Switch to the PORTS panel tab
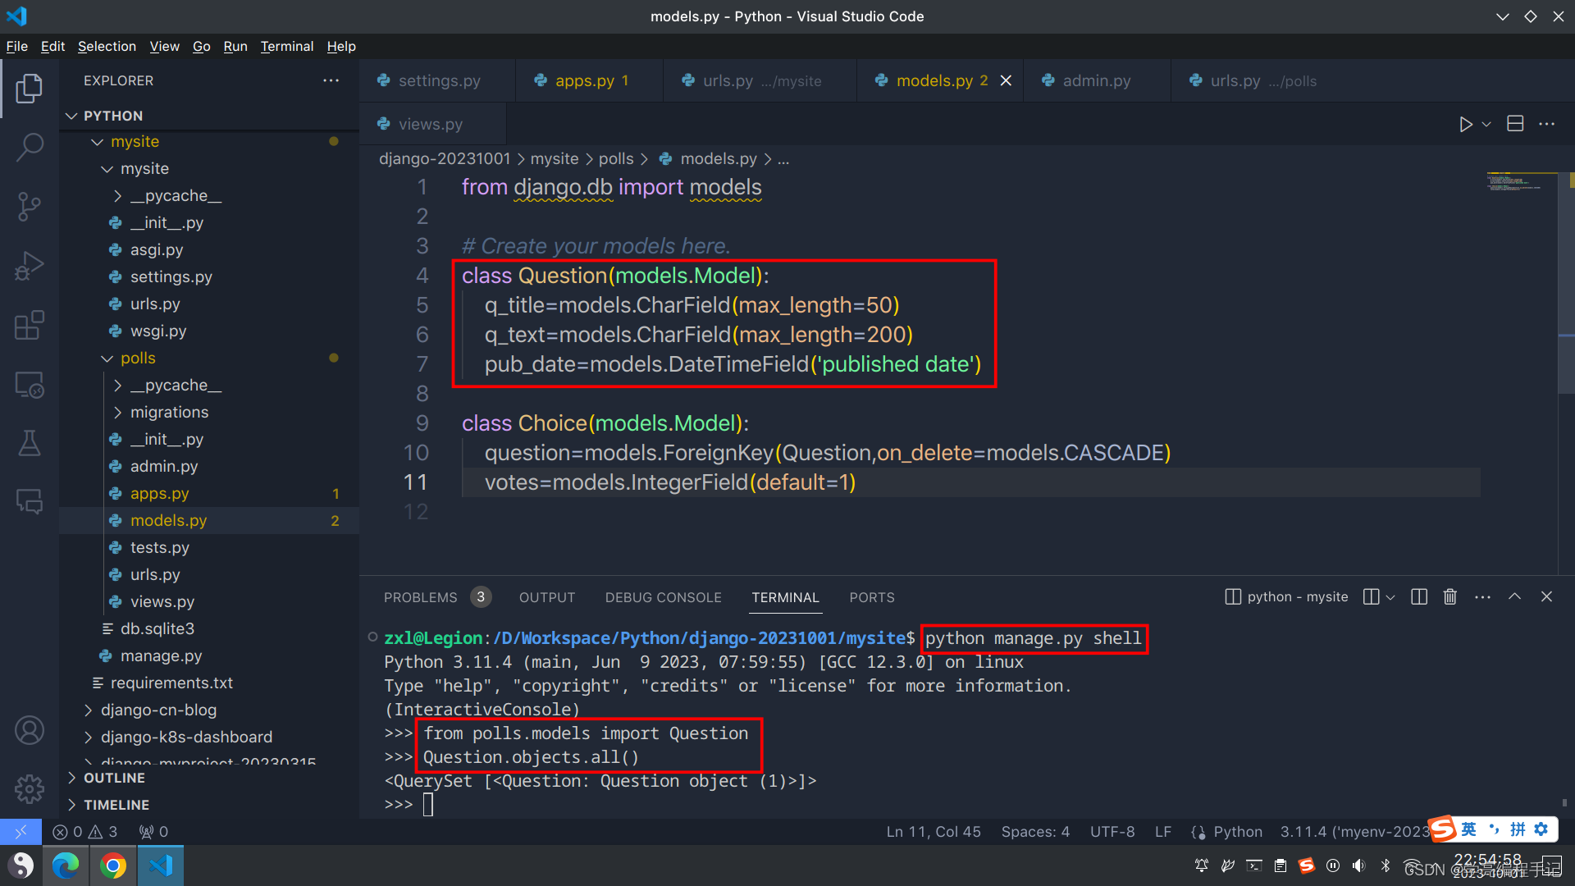The image size is (1575, 886). [x=872, y=597]
